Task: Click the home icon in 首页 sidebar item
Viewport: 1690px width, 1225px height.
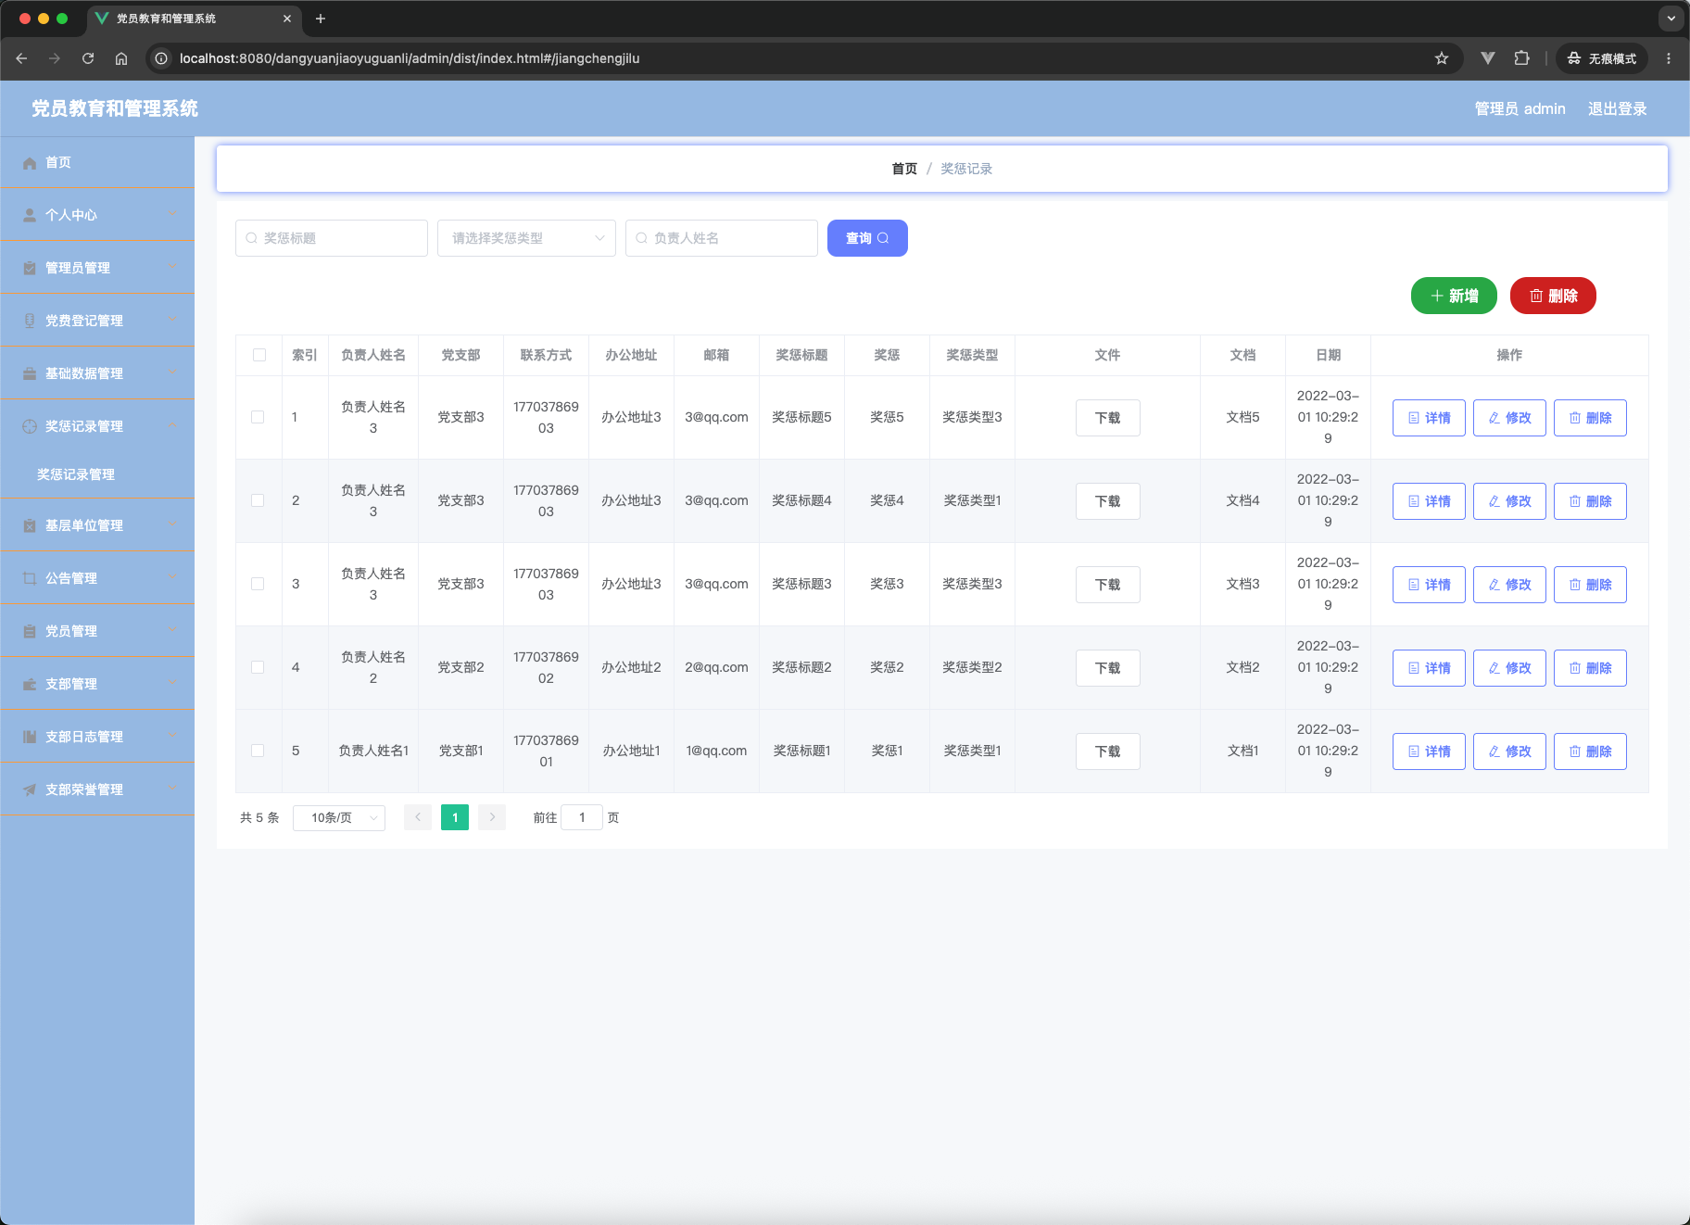Action: coord(30,163)
